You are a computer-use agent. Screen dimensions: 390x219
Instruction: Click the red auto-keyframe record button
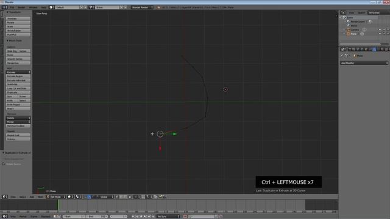pyautogui.click(x=185, y=217)
